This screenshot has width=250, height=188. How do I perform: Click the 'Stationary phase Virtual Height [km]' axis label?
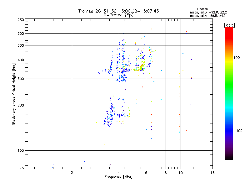point(13,94)
